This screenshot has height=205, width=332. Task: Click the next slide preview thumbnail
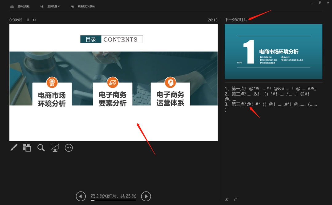tap(273, 51)
